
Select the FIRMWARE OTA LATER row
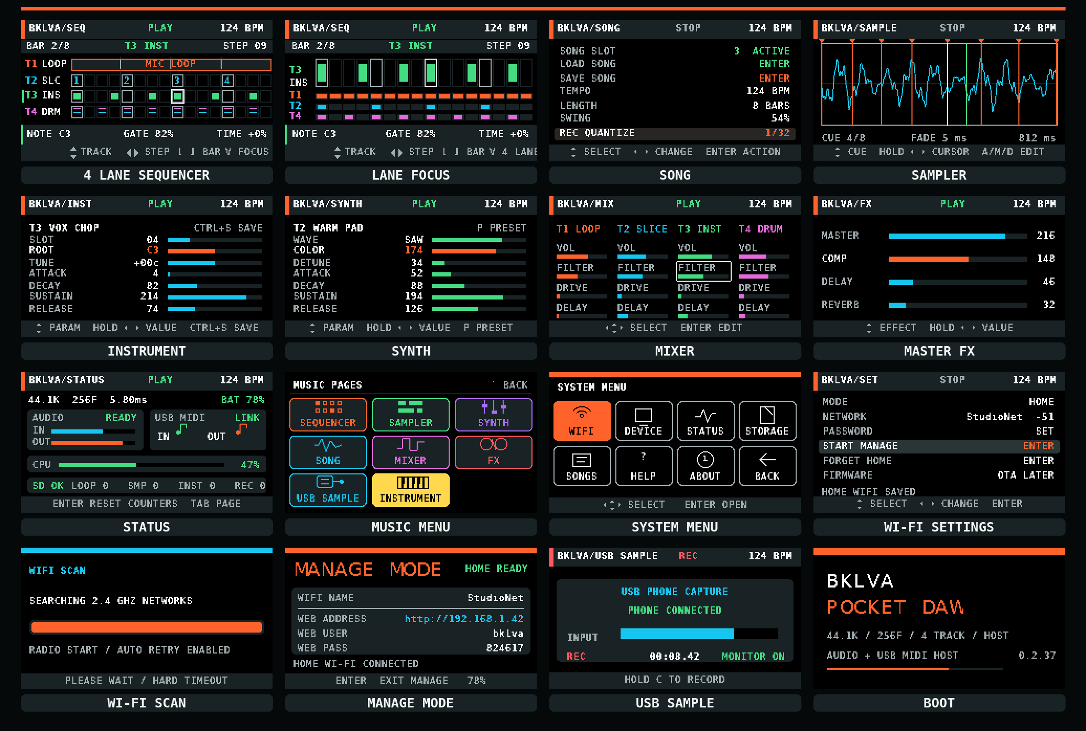tap(939, 475)
